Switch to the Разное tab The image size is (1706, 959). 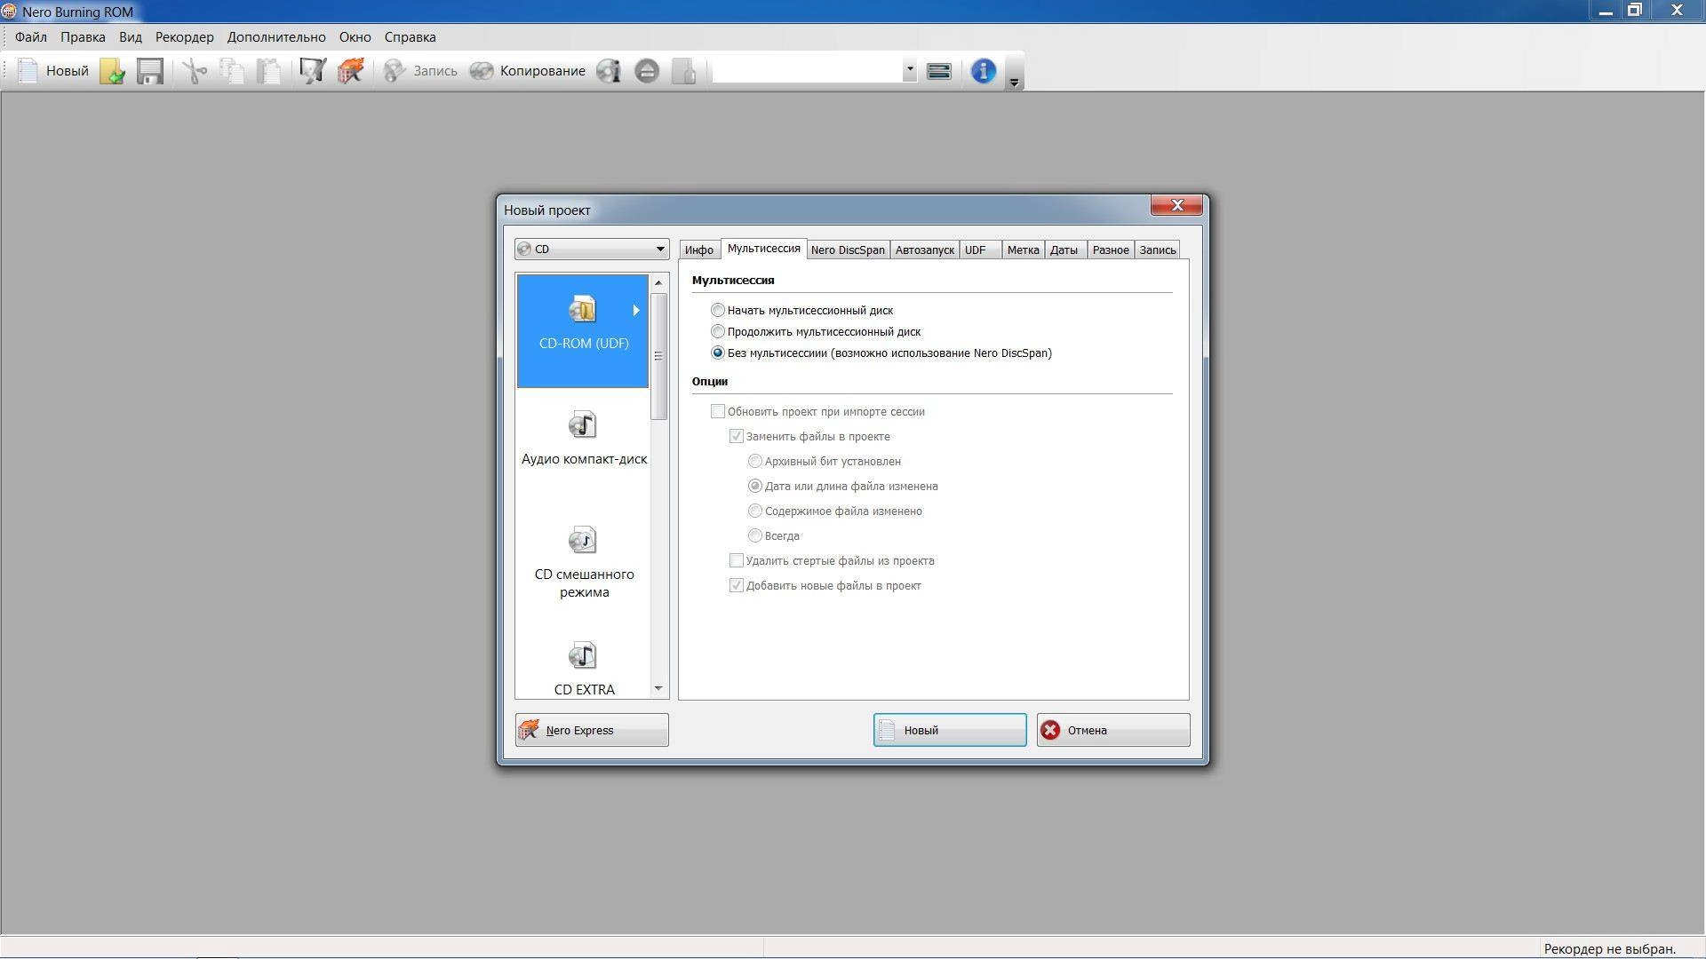(x=1110, y=250)
